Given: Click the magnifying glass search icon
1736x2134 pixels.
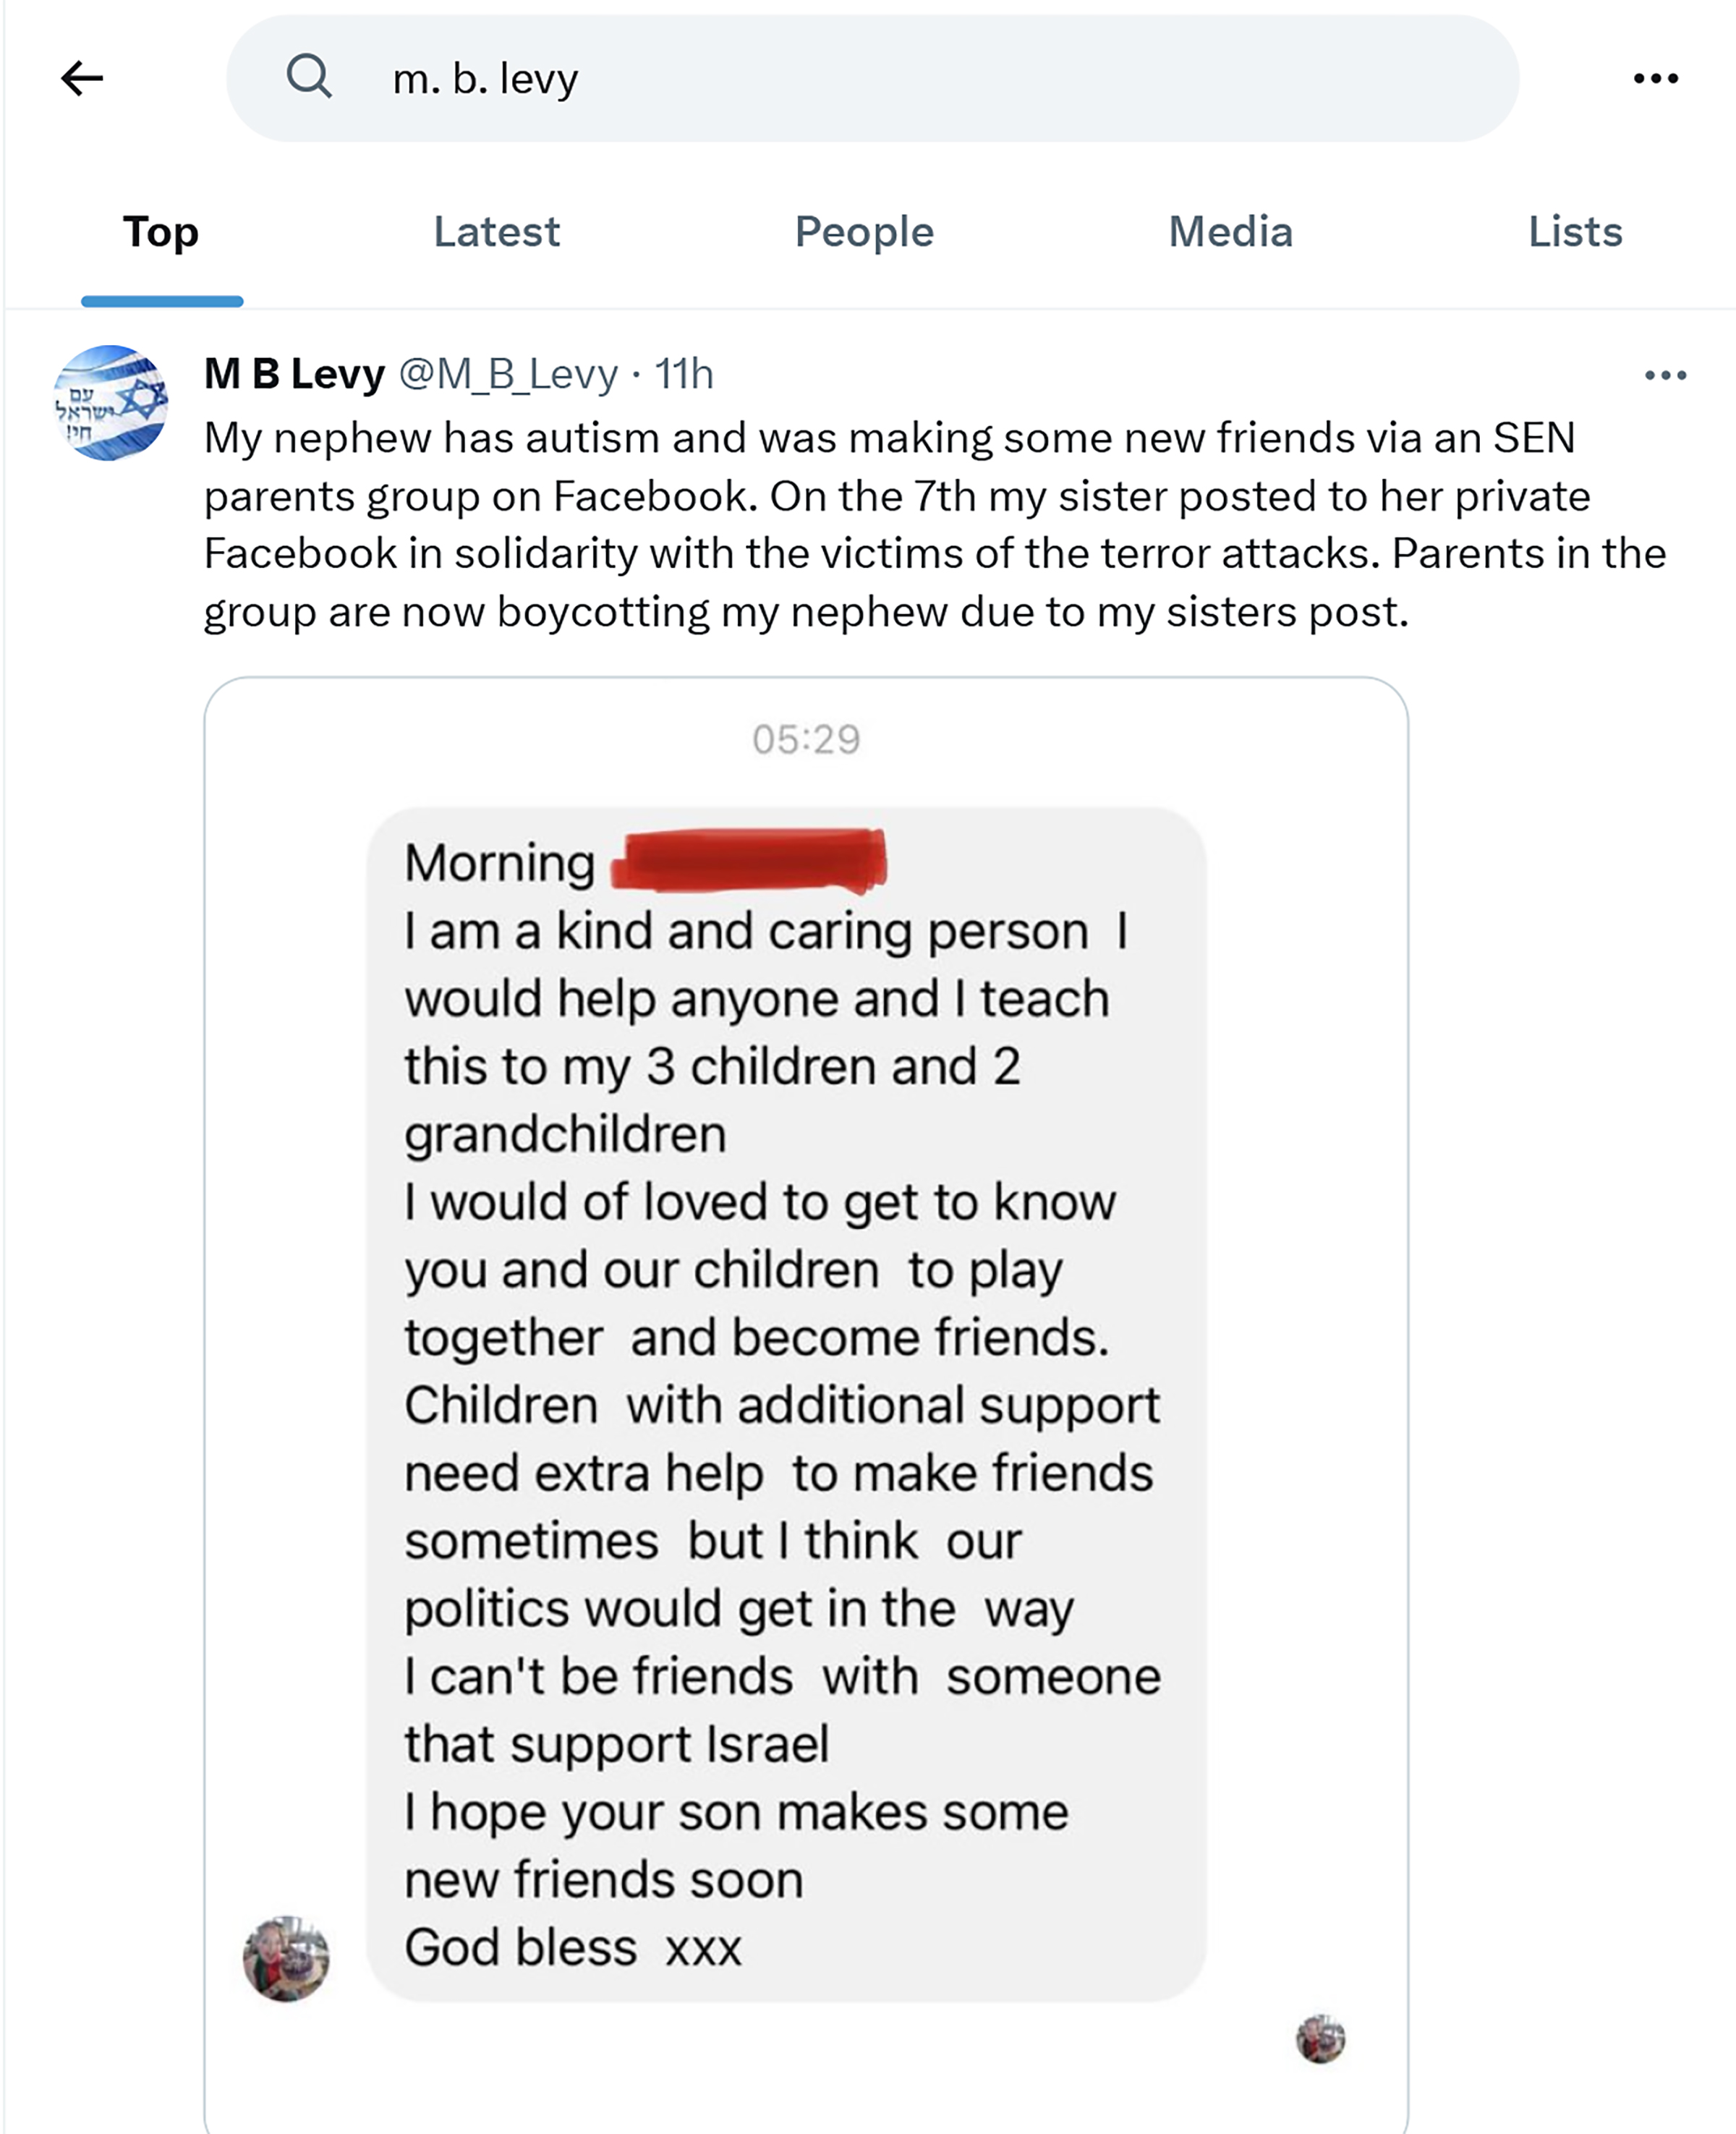Looking at the screenshot, I should [x=309, y=76].
